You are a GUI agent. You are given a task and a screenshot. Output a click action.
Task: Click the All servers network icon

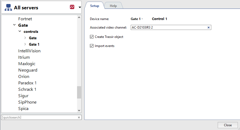pyautogui.click(x=8, y=7)
